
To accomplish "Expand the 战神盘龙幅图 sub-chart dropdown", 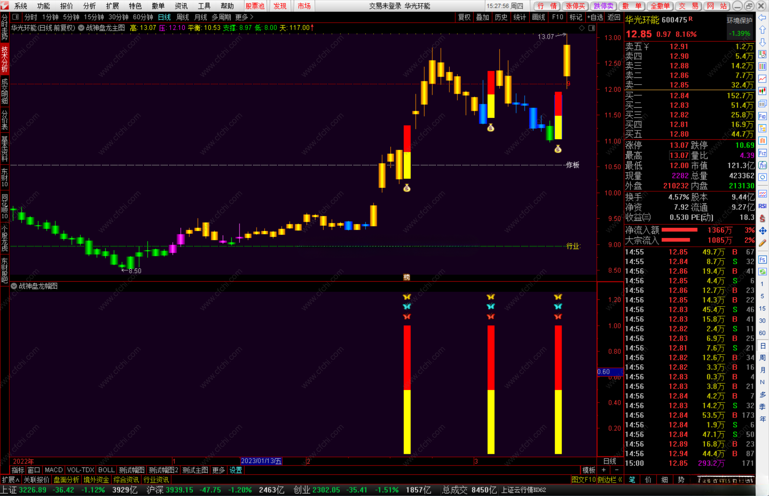I will [x=14, y=286].
